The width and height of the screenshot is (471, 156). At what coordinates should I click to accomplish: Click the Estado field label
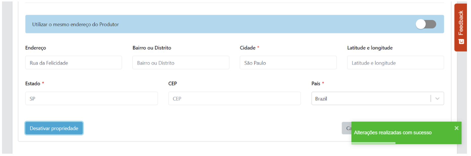(x=33, y=84)
